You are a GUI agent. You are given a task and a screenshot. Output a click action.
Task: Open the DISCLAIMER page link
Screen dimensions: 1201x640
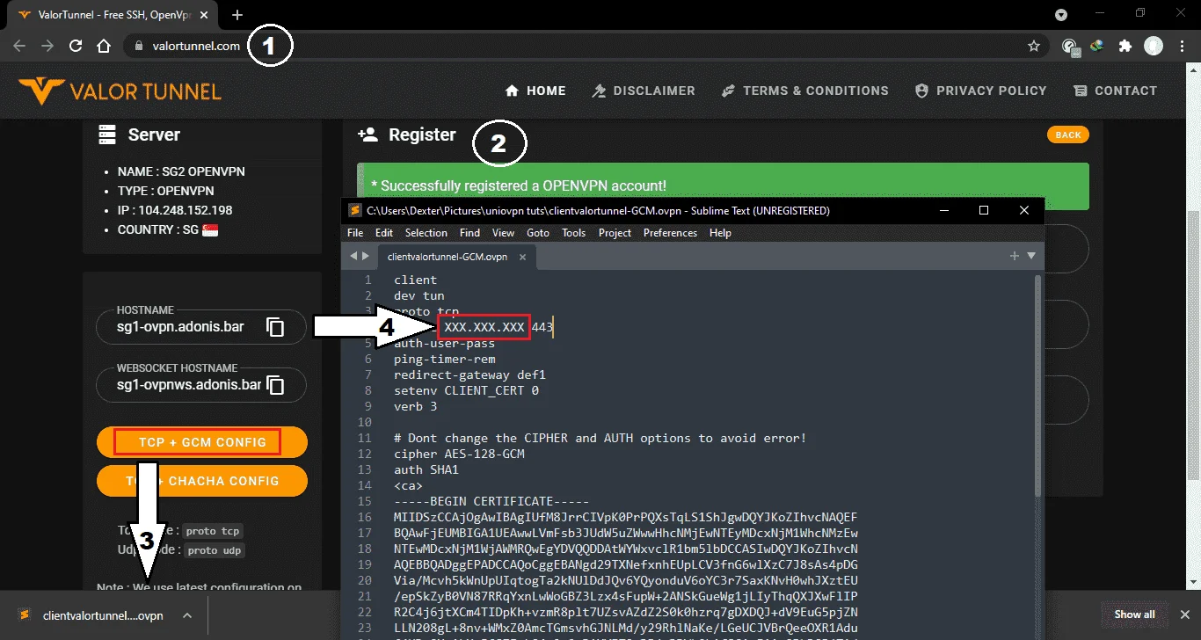pyautogui.click(x=644, y=91)
